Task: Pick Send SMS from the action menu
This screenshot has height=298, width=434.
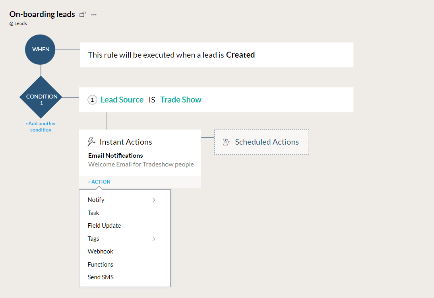Action: click(101, 277)
